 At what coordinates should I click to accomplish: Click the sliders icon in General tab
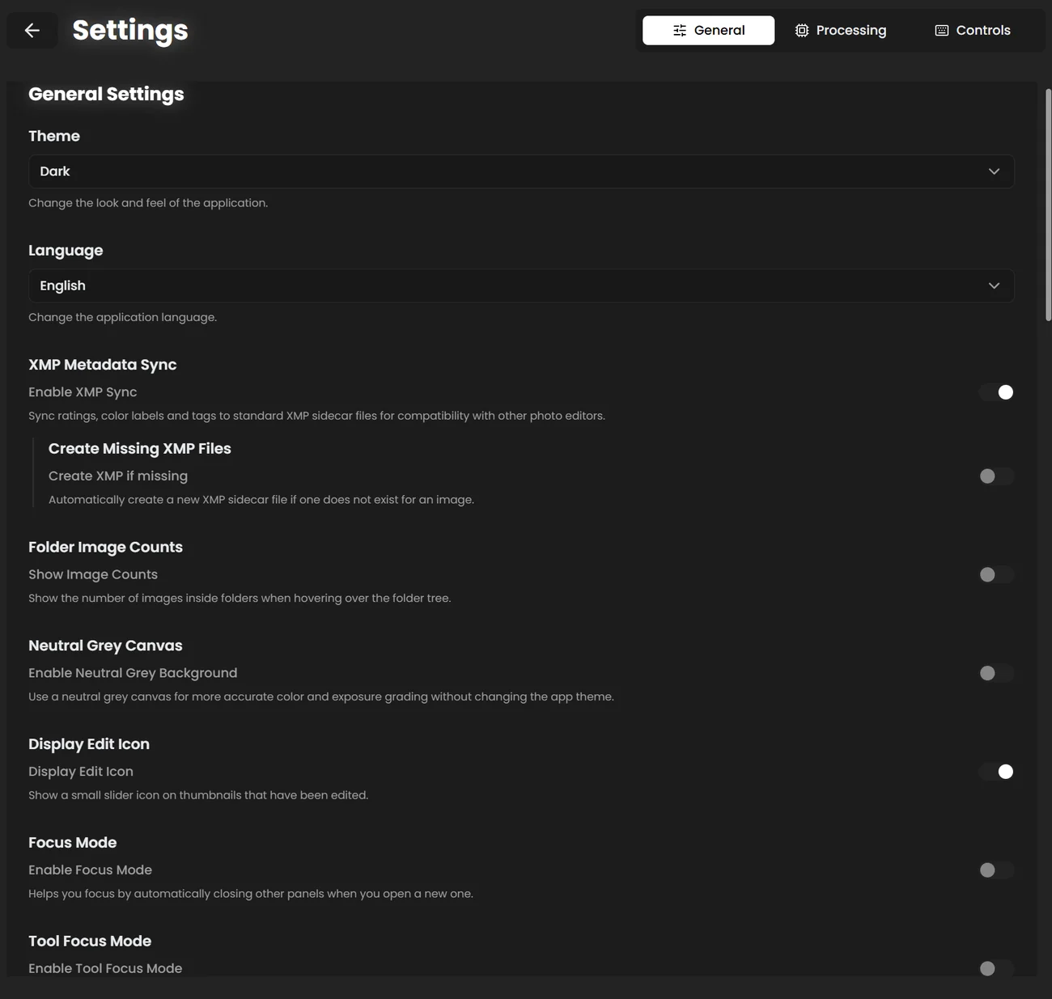pyautogui.click(x=680, y=30)
